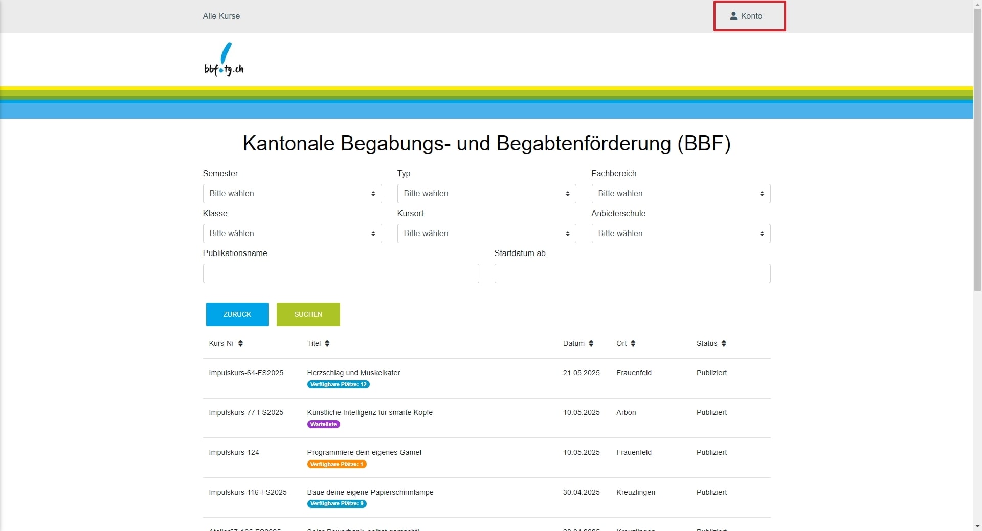Screen dimensions: 982x531
Task: Click the SUCHEN button
Action: (308, 314)
